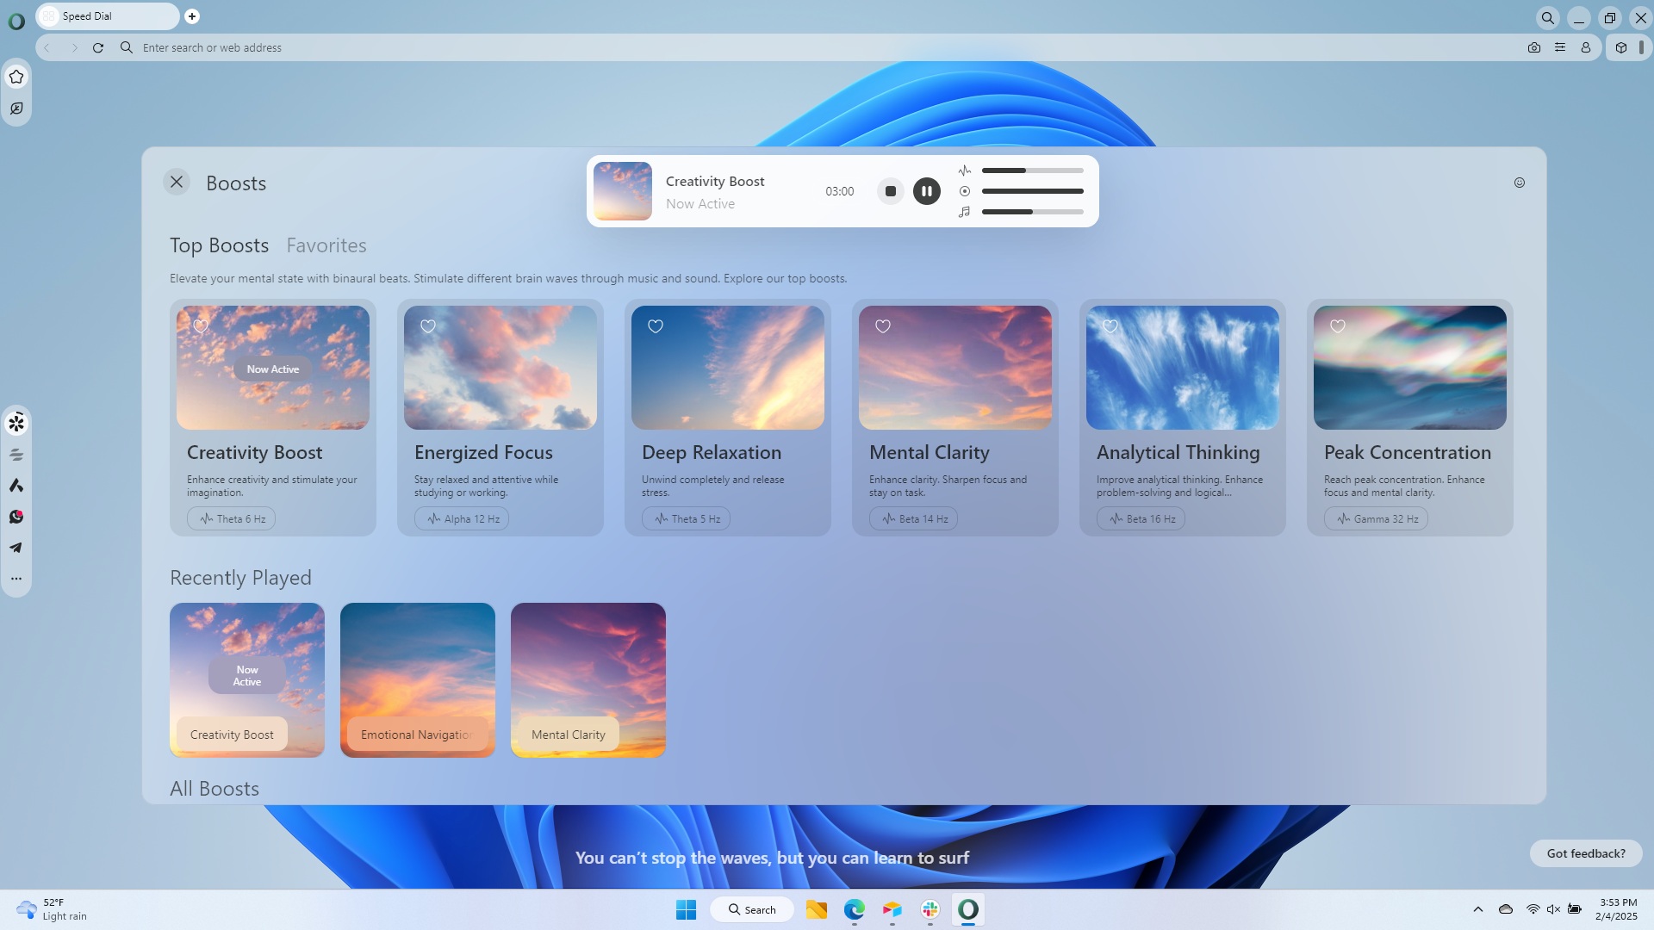
Task: Click the Got feedback? button
Action: (x=1586, y=853)
